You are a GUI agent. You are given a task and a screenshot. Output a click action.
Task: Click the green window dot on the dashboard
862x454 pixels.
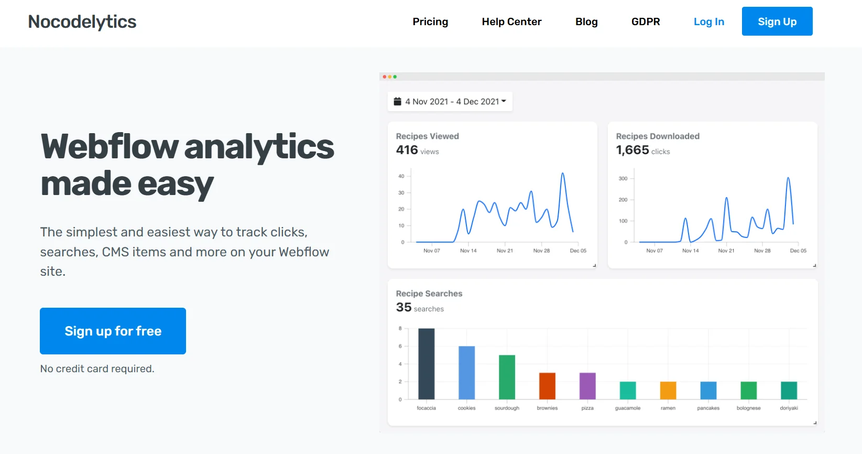coord(395,77)
